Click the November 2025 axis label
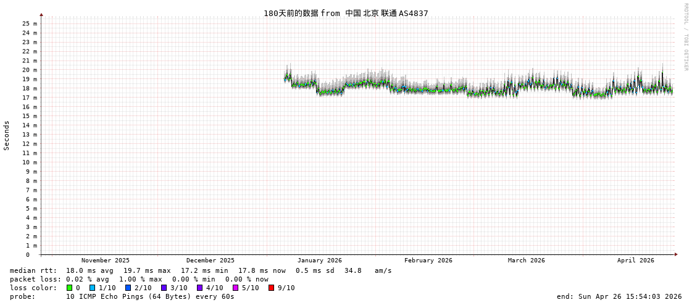Screen dimensions: 692x305 tap(106, 261)
